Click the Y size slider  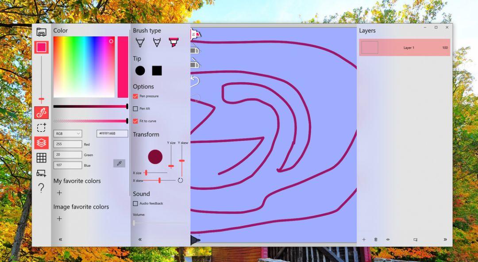[x=171, y=157]
